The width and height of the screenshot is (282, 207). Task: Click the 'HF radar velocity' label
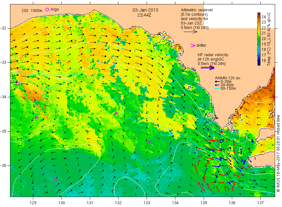[213, 55]
